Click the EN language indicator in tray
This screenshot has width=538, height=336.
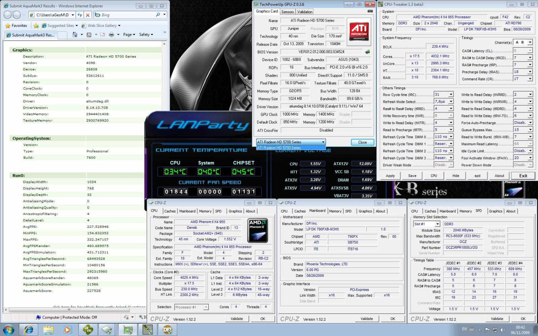464,329
